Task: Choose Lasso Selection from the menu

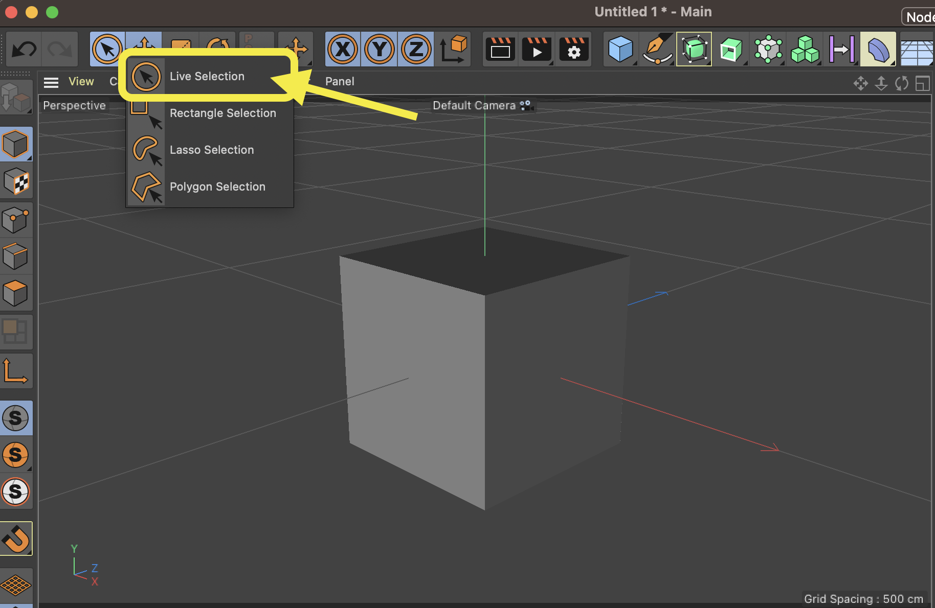Action: (x=212, y=150)
